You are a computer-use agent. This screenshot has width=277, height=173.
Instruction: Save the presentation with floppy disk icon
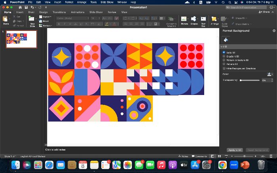(x=26, y=7)
